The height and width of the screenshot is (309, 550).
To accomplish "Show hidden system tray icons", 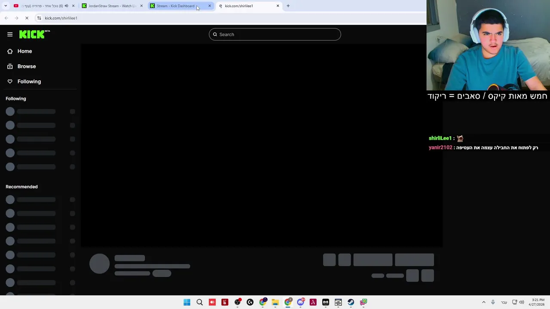I will point(483,302).
